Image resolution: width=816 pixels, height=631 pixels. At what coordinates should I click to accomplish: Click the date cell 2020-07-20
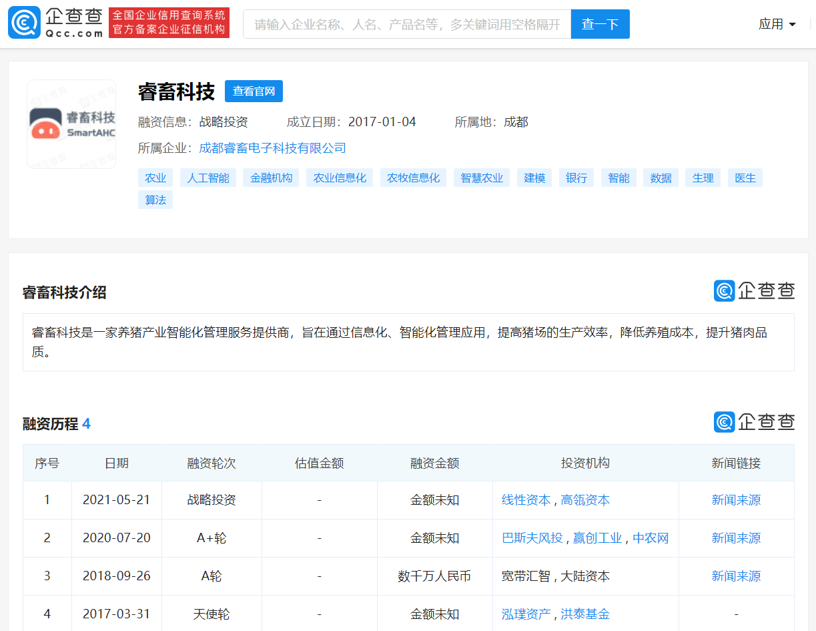click(117, 538)
